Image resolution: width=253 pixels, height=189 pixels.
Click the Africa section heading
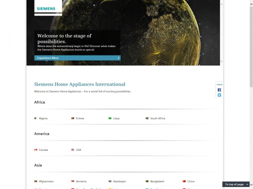pyautogui.click(x=40, y=102)
